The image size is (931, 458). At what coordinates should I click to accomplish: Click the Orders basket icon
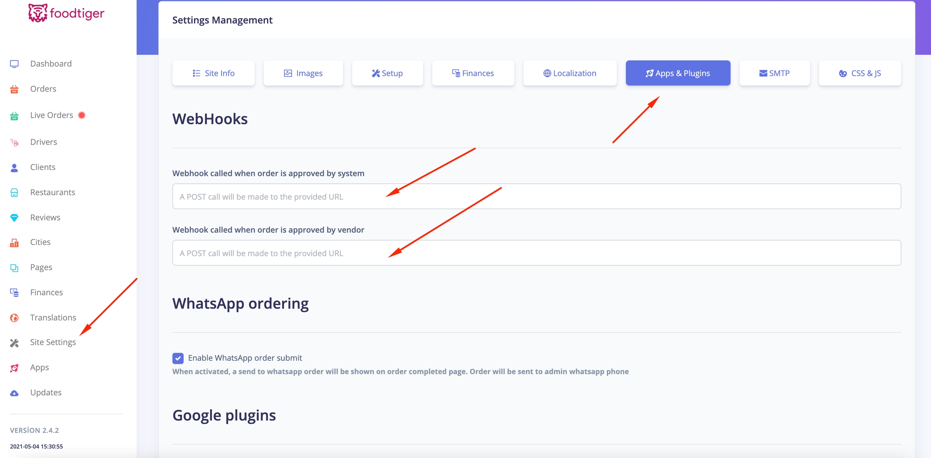pyautogui.click(x=15, y=89)
